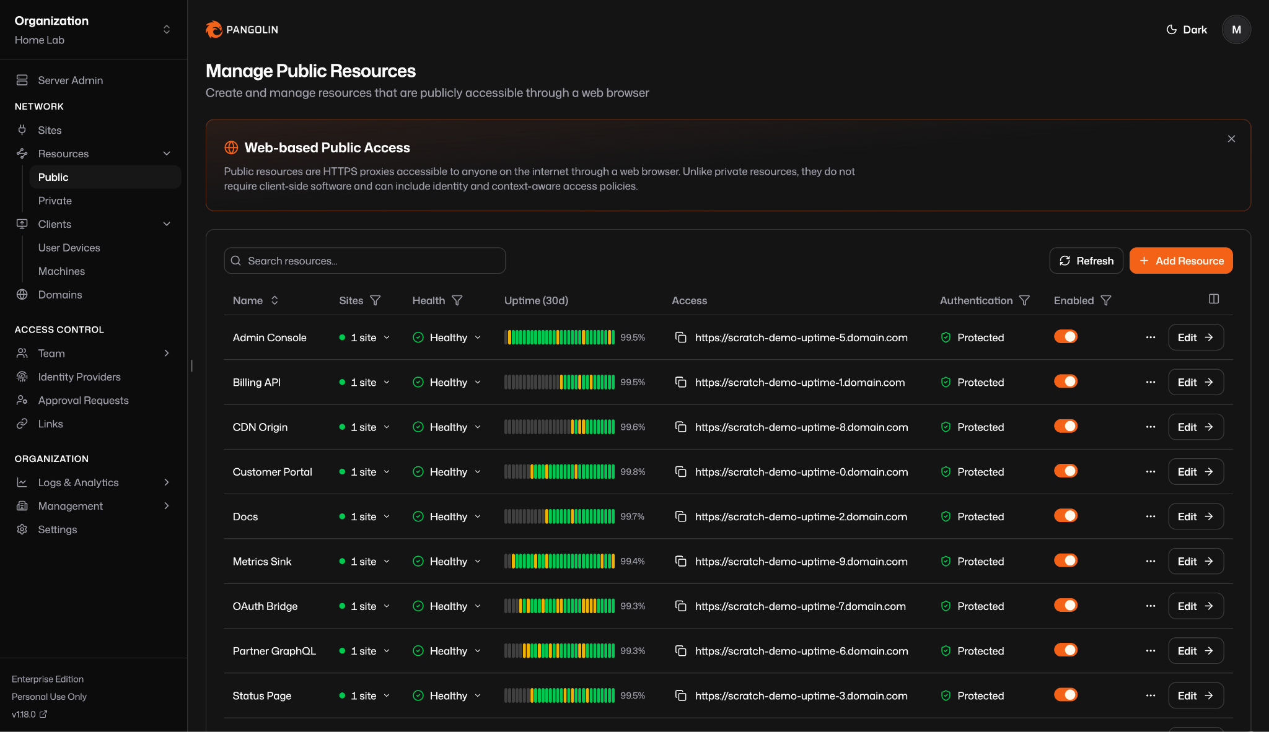Copy the Admin Console URL icon
The height and width of the screenshot is (732, 1269).
point(680,338)
